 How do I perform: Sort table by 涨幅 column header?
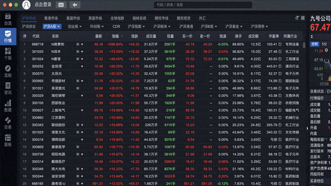pos(117,36)
